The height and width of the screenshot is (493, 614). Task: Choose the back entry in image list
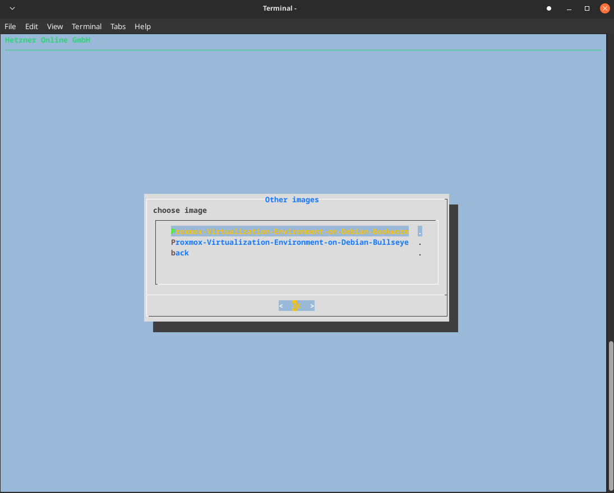(180, 253)
